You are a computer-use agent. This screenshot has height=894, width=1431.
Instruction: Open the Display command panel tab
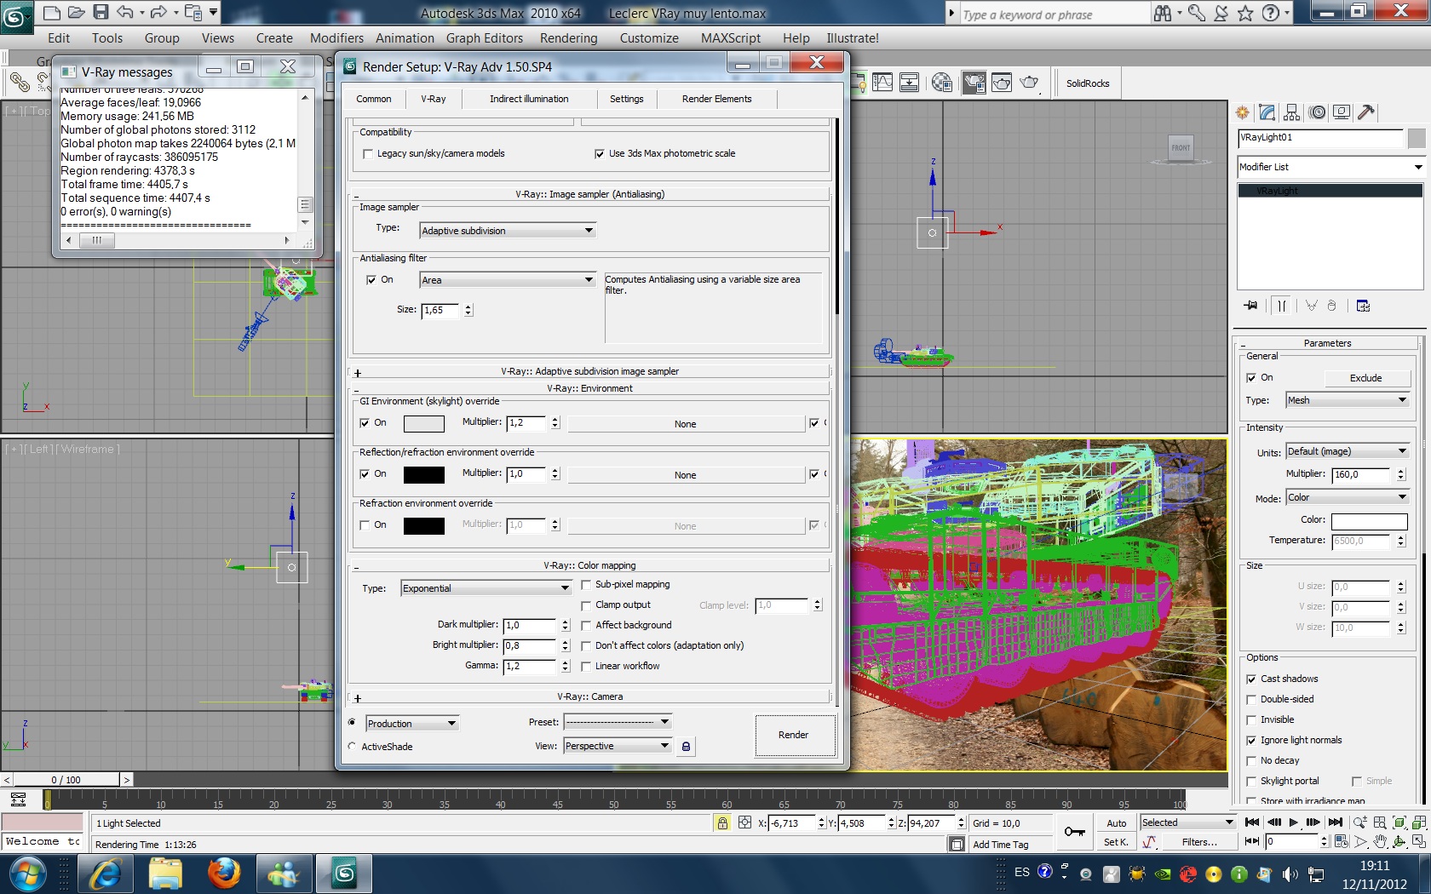[x=1342, y=112]
